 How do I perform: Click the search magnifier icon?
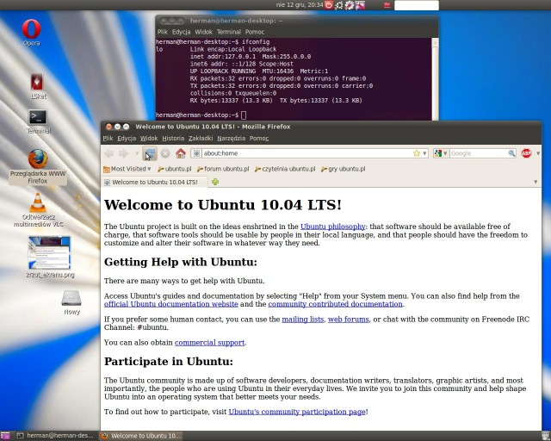[511, 153]
